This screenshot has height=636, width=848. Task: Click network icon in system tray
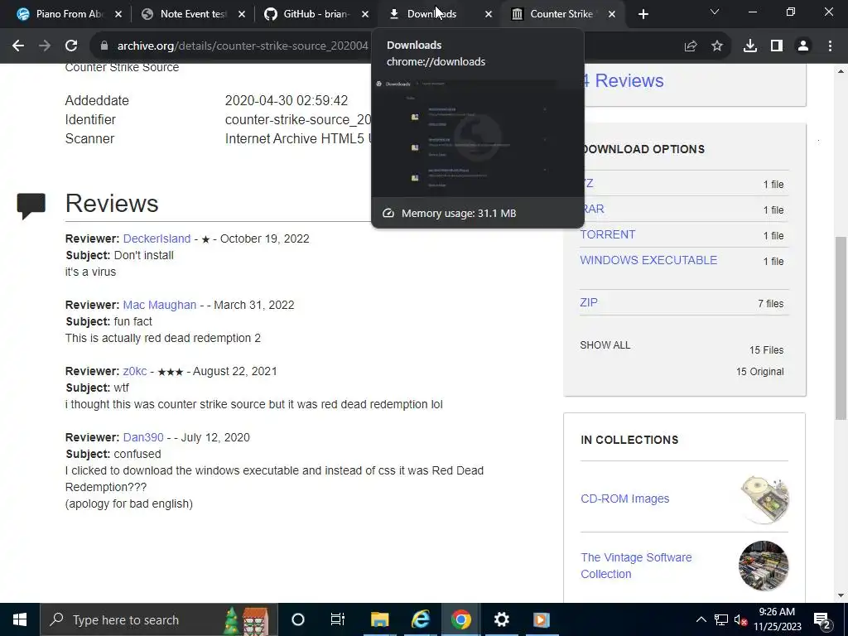point(721,619)
